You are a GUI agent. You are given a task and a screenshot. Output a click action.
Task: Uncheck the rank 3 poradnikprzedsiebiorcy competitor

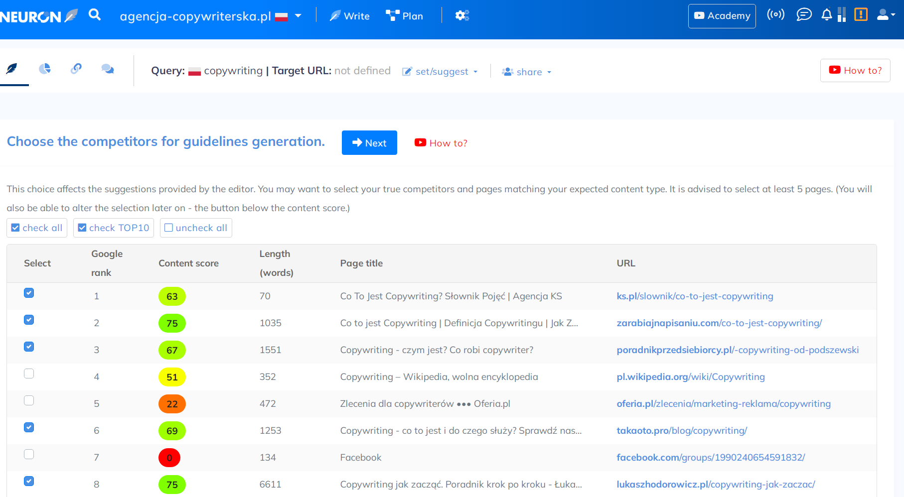coord(29,347)
